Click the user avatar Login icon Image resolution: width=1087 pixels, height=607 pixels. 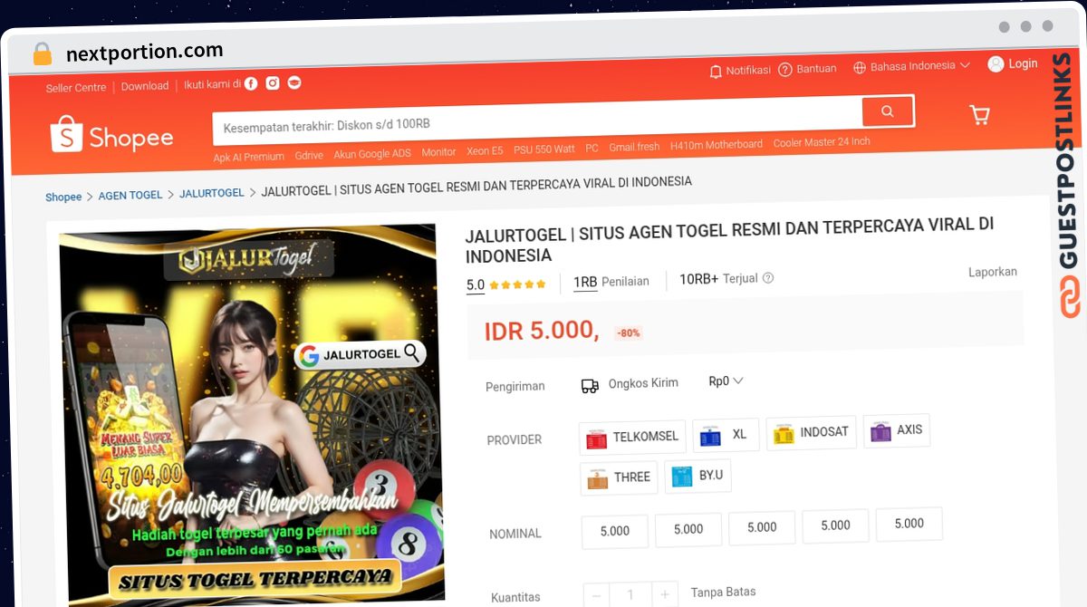coord(996,64)
